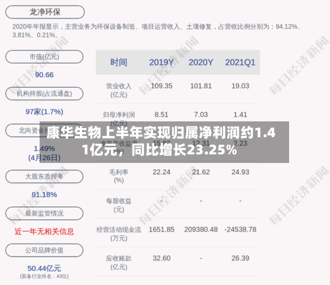Click cash flow value 1651.85

[162, 230]
